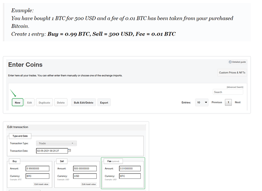Click the Edit transaction title

pos(18,127)
